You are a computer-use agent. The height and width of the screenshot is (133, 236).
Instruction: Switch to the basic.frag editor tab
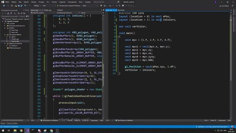coord(121,10)
